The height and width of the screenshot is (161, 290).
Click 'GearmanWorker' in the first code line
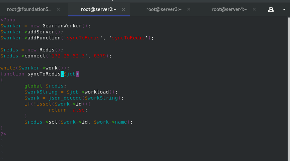click(62, 26)
